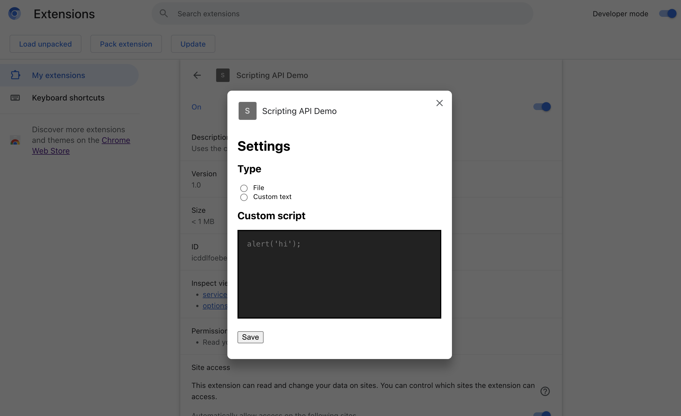Click the Pack extension button

[126, 43]
